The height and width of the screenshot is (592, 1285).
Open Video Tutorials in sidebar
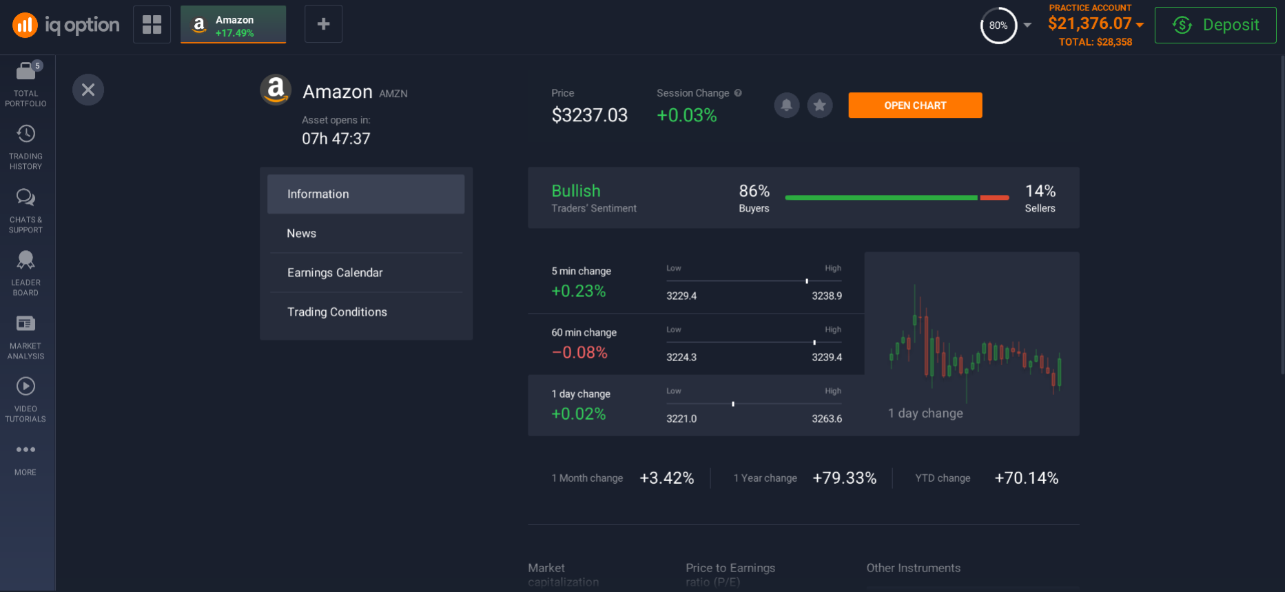point(25,399)
